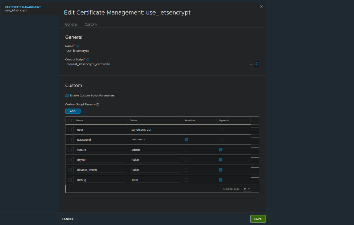Switch to the Custom tab
354x225 pixels.
[91, 25]
